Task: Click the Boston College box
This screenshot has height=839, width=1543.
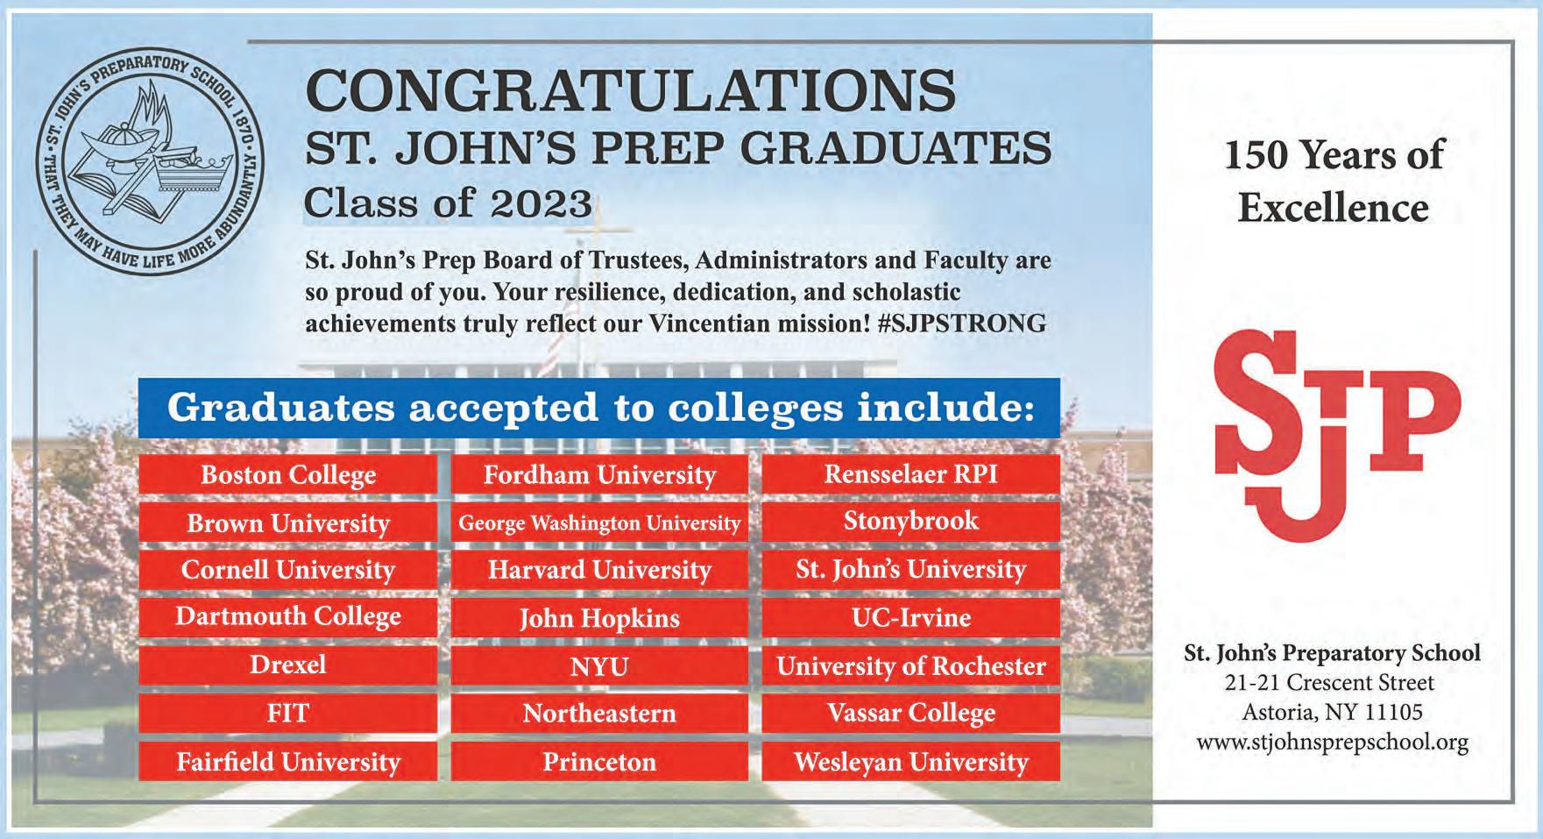Action: pos(287,475)
